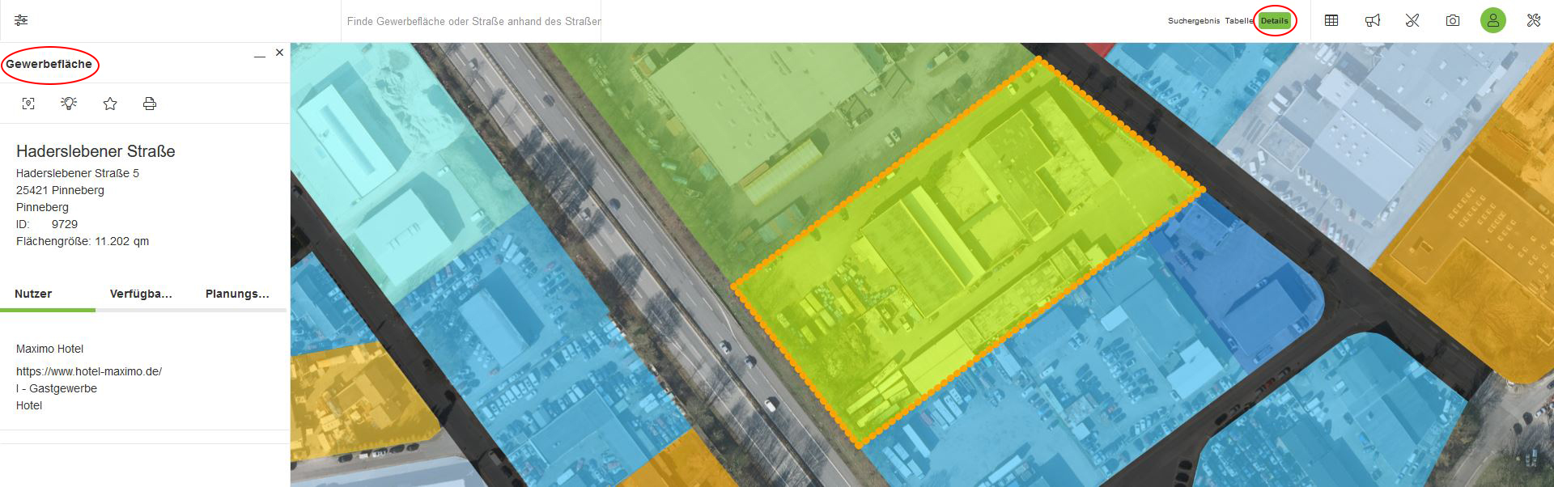Select the drawing and measure tool icon
1554x487 pixels.
1412,20
